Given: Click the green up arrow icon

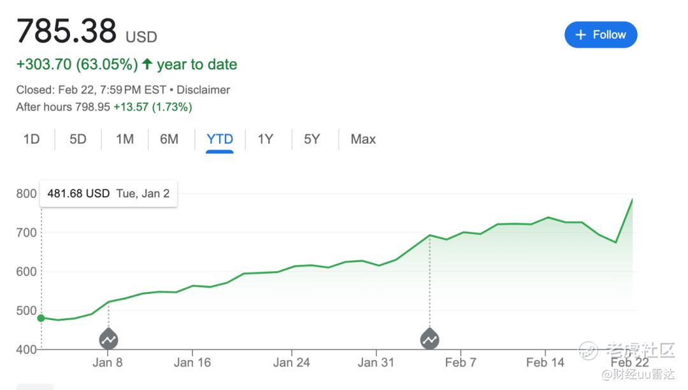Looking at the screenshot, I should 147,64.
